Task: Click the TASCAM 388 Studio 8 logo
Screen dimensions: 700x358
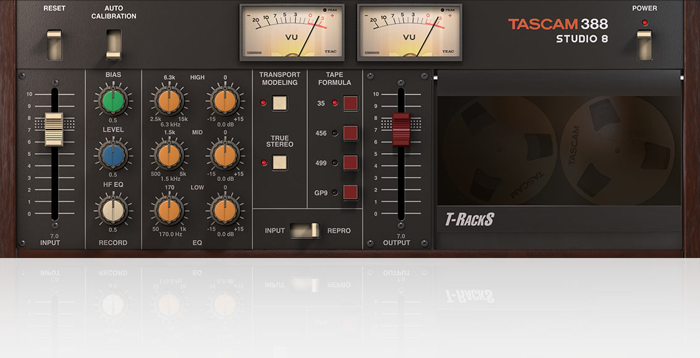Action: click(558, 30)
